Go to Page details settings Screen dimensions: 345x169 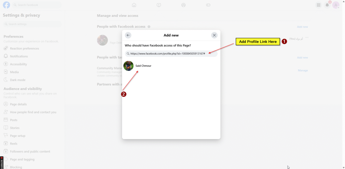click(x=18, y=104)
